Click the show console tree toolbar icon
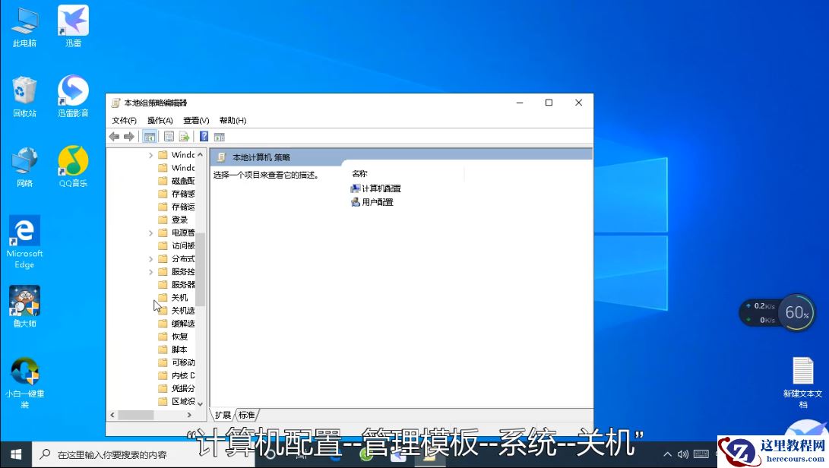The image size is (829, 468). (x=149, y=136)
